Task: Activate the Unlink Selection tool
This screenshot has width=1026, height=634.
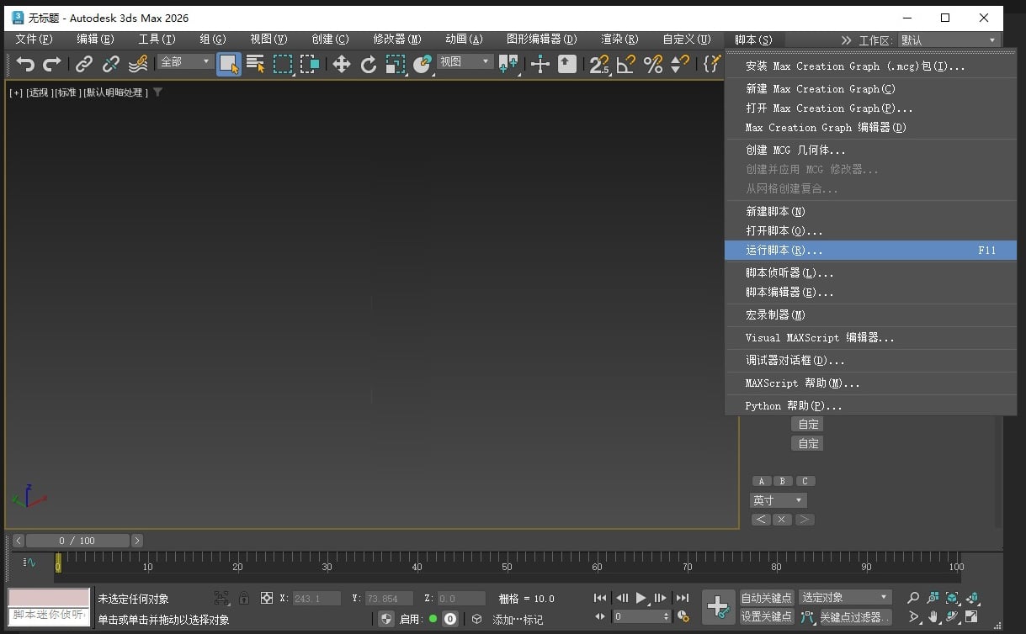Action: [x=111, y=64]
